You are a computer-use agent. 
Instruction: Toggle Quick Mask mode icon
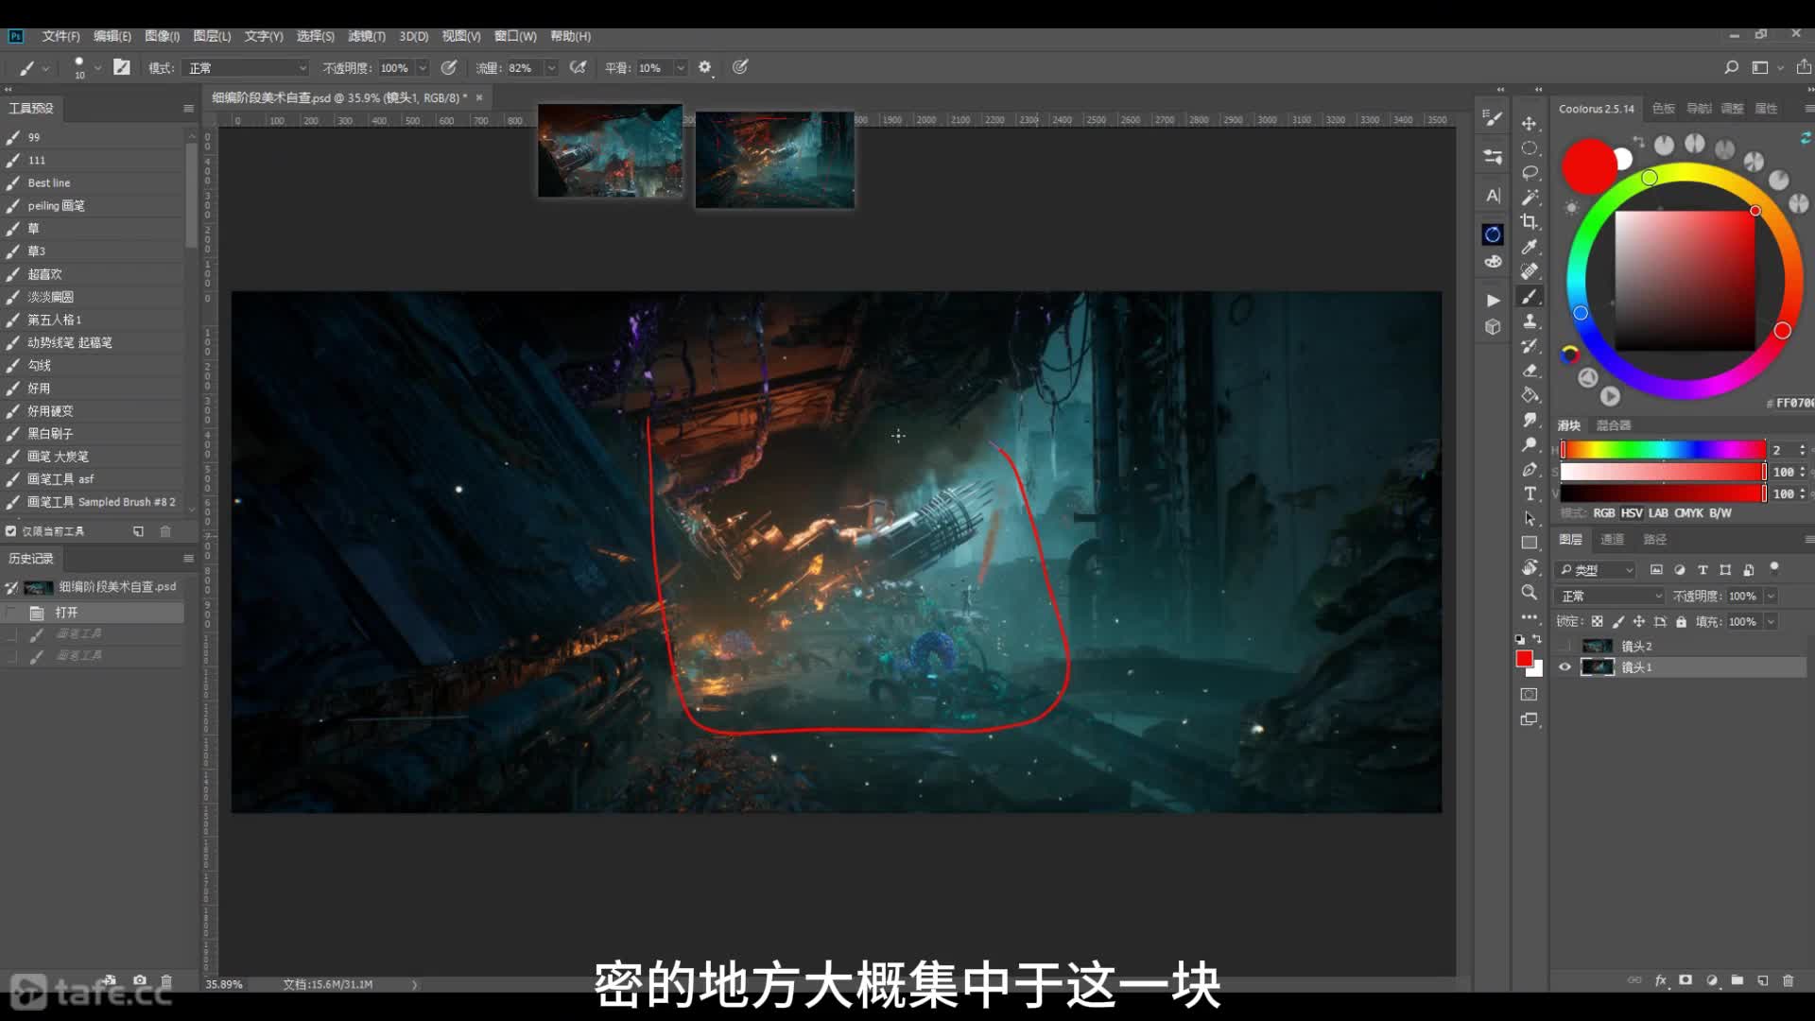point(1529,694)
